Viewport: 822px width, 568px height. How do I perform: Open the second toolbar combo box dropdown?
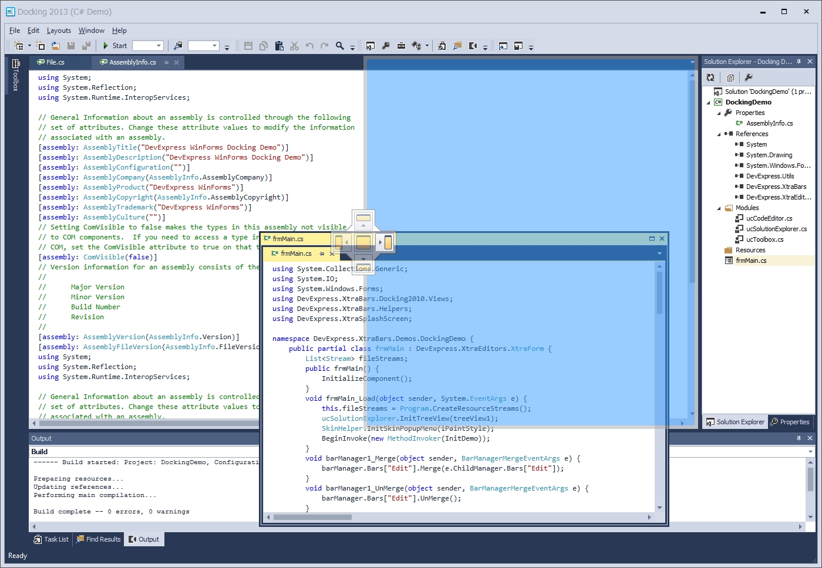pyautogui.click(x=214, y=46)
